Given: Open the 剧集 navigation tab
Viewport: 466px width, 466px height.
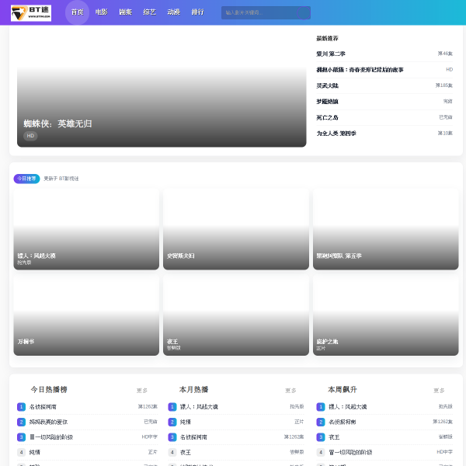Looking at the screenshot, I should (125, 12).
